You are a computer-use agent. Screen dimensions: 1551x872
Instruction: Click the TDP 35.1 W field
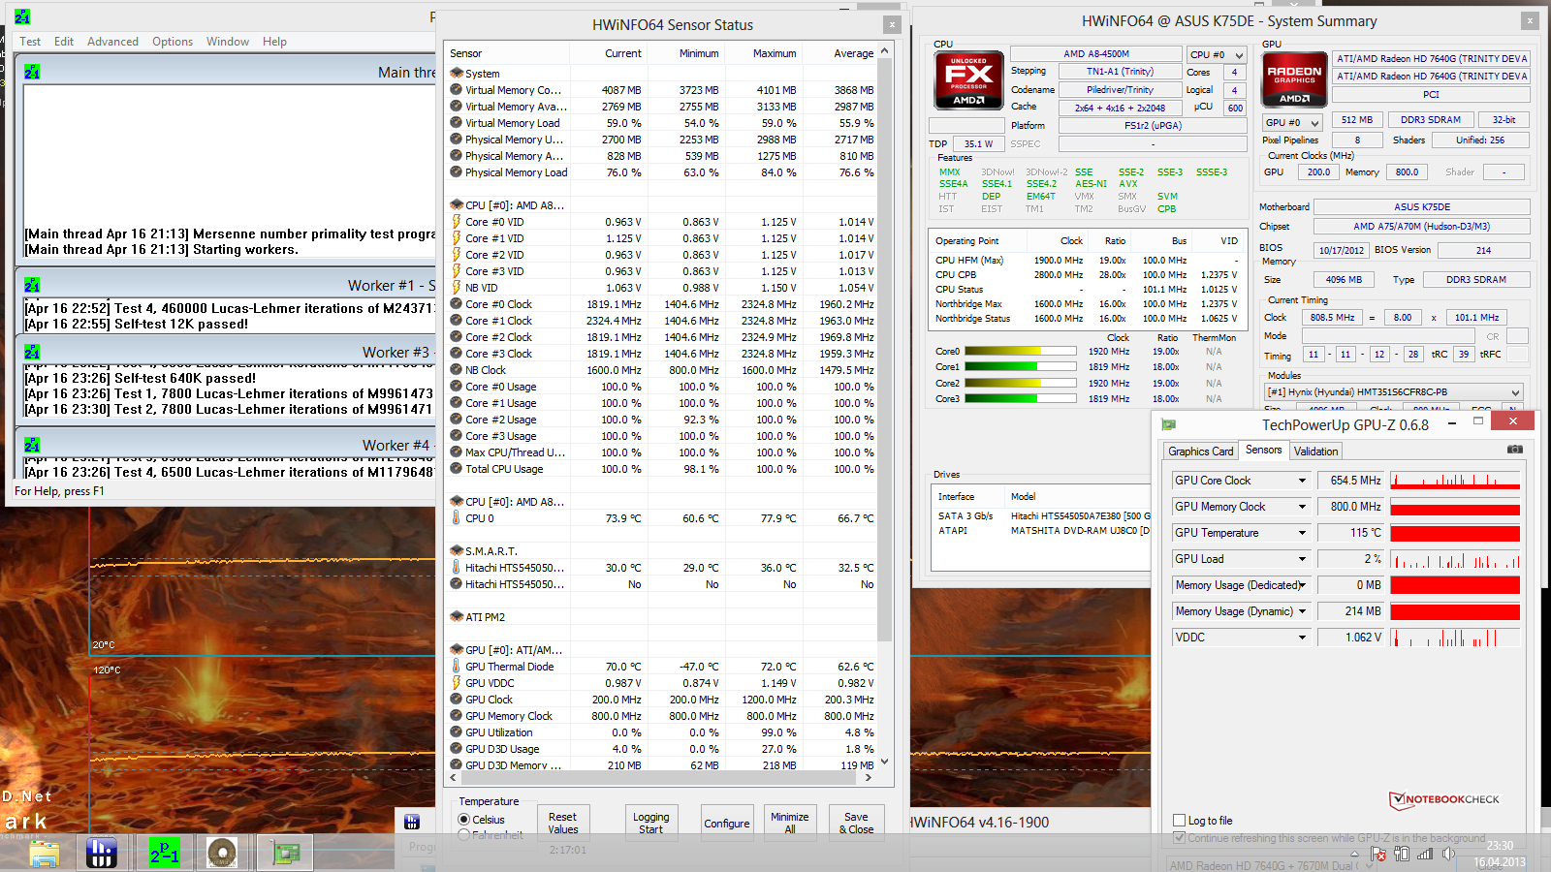coord(978,144)
